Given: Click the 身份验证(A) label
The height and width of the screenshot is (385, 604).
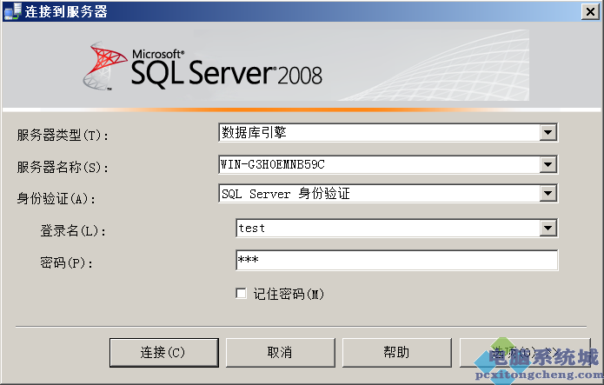Looking at the screenshot, I should pos(56,199).
